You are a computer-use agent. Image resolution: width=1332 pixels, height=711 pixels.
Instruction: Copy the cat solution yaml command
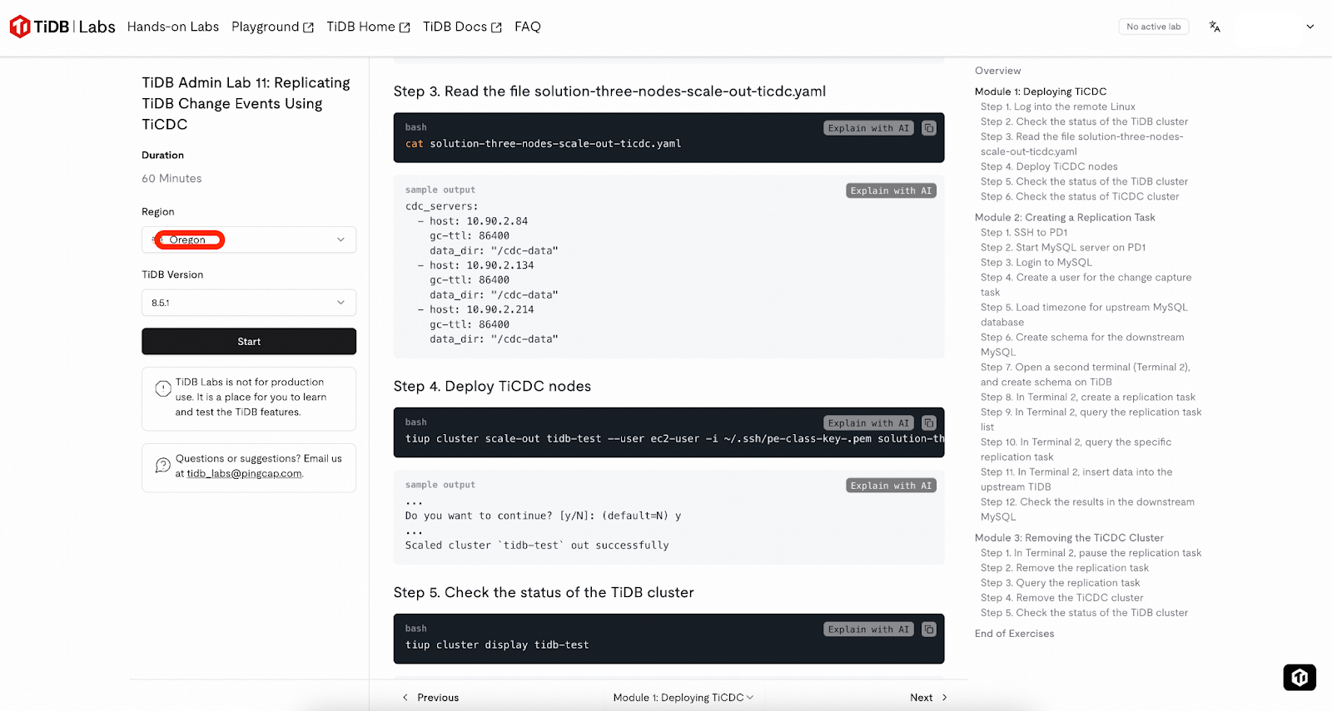pos(929,128)
